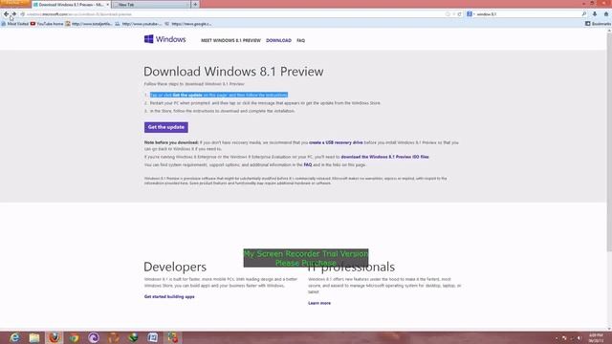Click the bookmark star in address bar
Viewport: 612px width, 344px height.
click(448, 14)
